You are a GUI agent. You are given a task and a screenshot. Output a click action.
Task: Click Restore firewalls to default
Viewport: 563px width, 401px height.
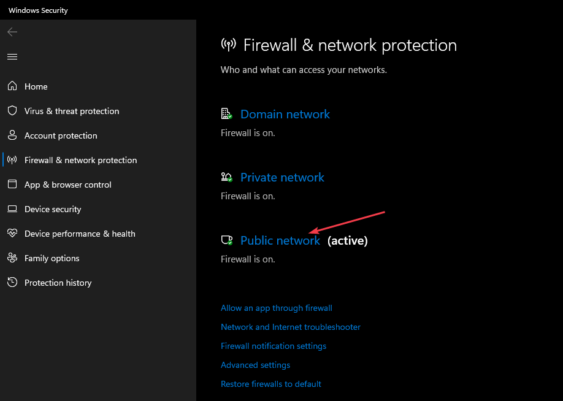point(271,384)
